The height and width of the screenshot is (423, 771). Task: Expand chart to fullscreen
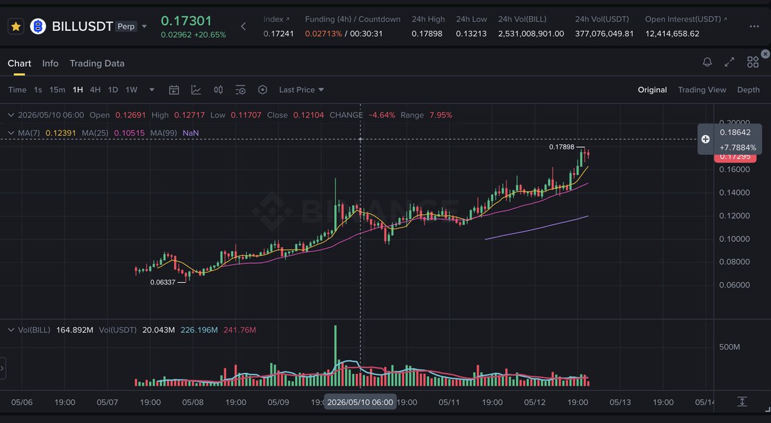click(x=729, y=62)
